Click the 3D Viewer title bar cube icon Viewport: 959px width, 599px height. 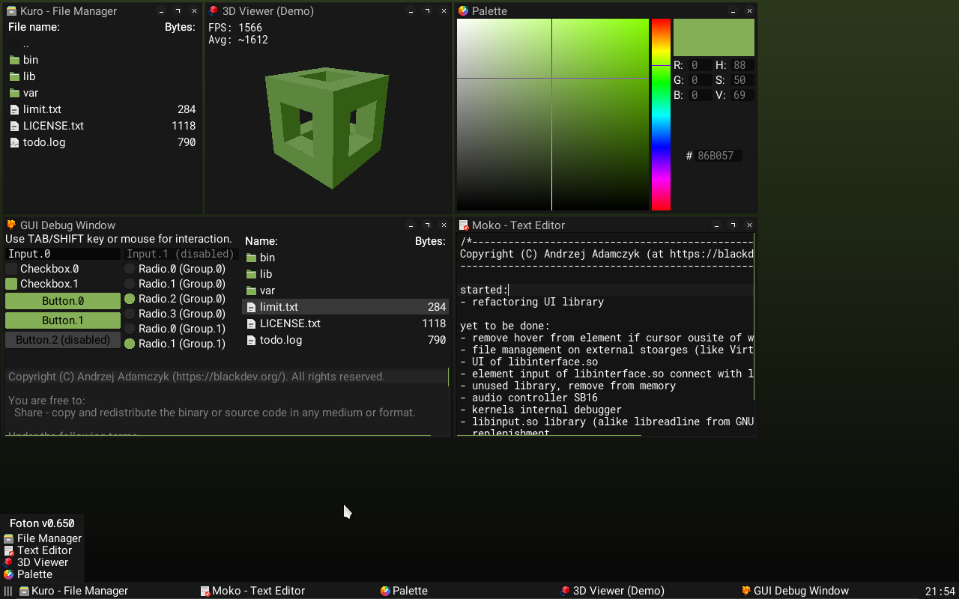point(214,11)
